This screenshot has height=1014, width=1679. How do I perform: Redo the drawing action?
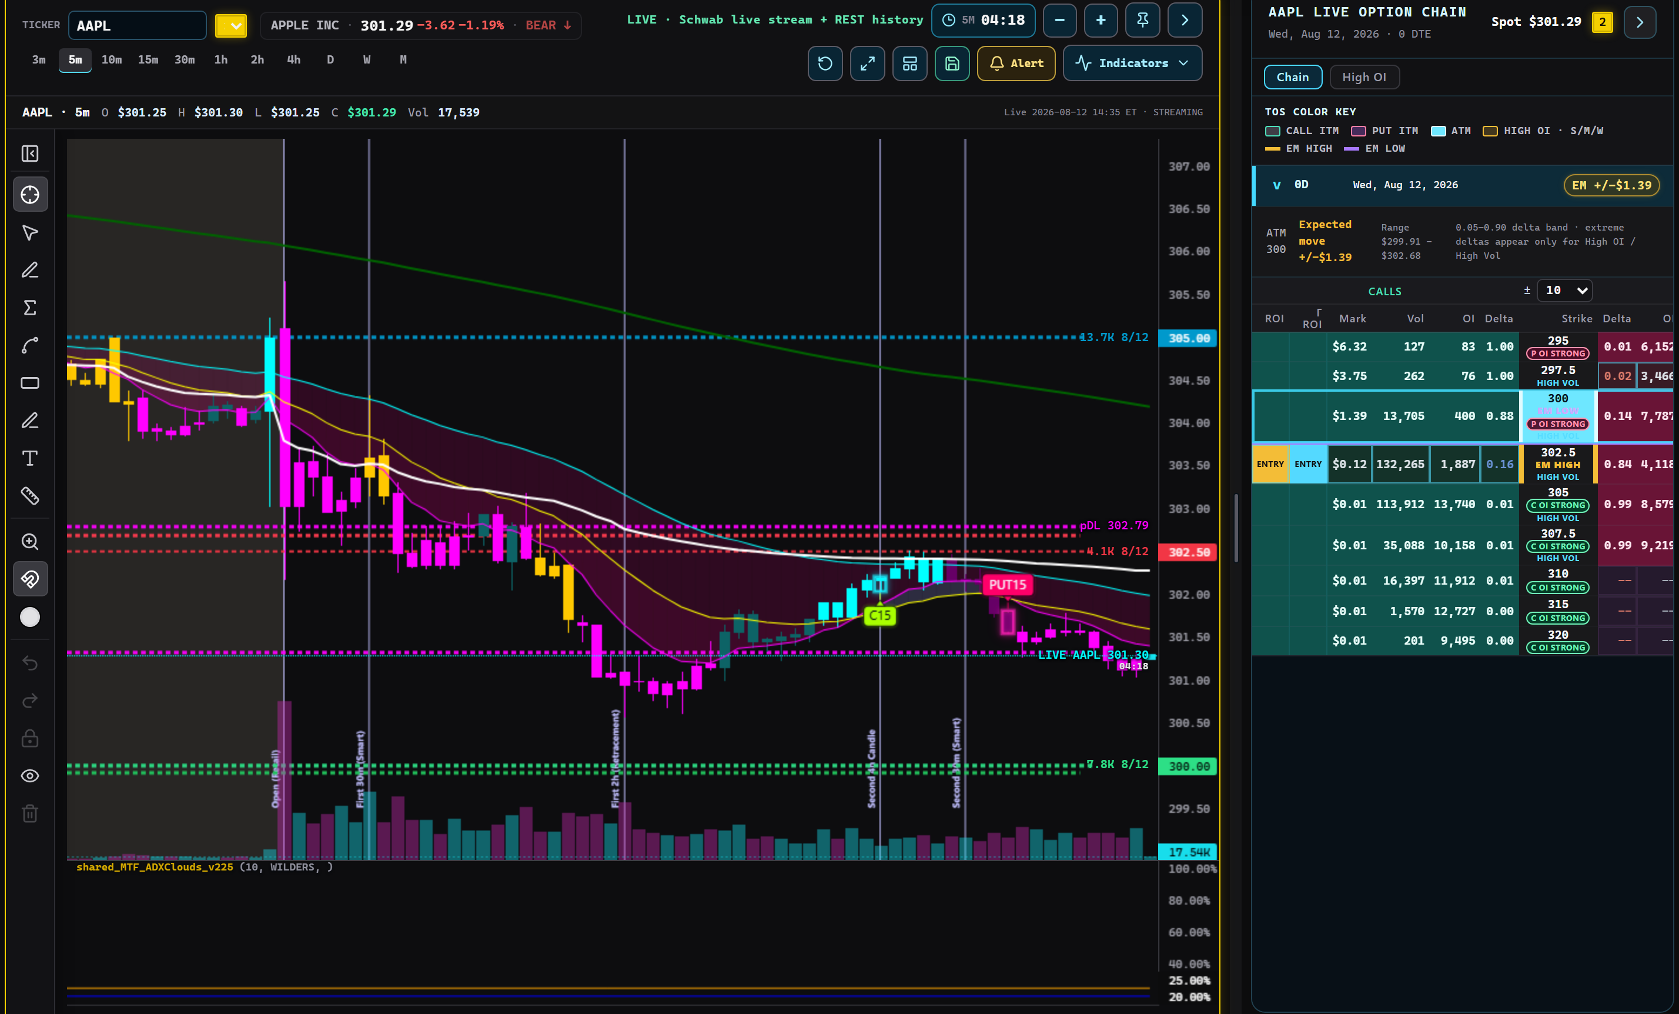click(x=30, y=701)
